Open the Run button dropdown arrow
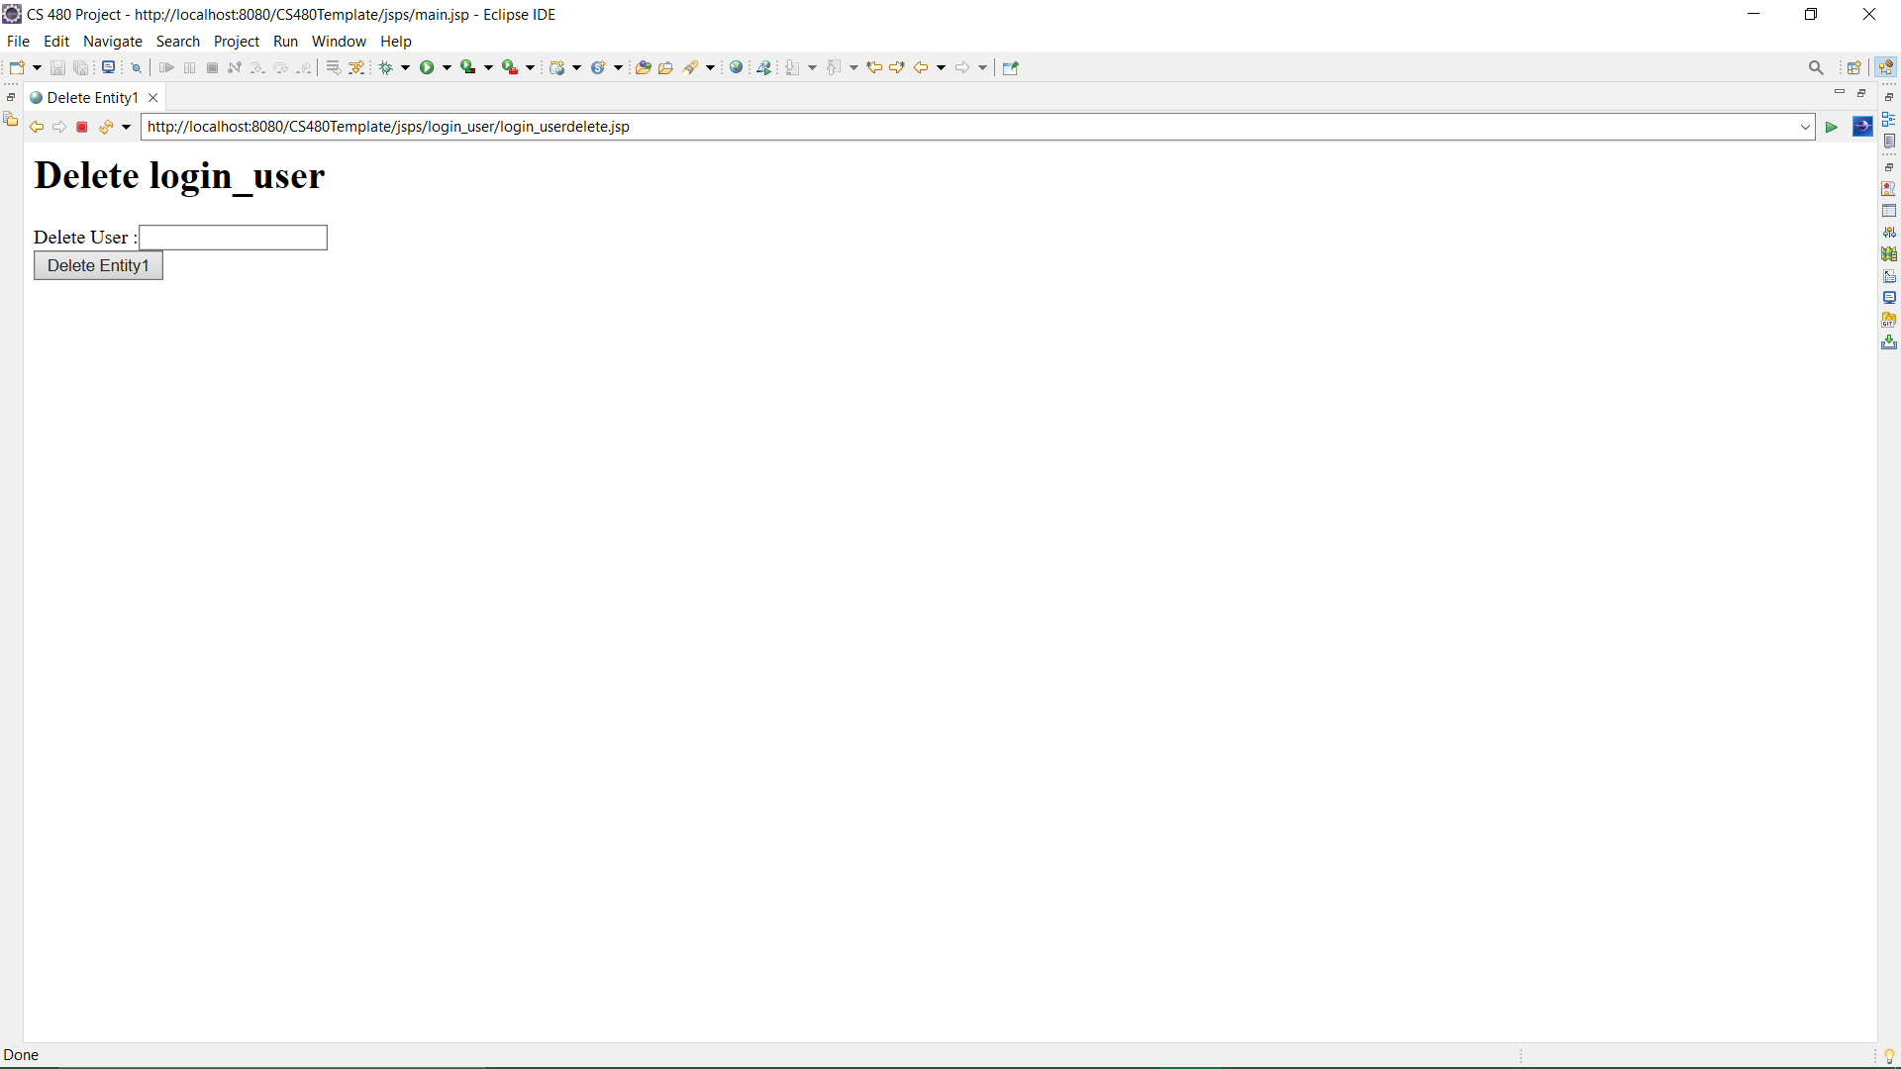 (x=447, y=67)
